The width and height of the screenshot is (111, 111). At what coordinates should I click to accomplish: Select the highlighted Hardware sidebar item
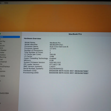click(10, 37)
